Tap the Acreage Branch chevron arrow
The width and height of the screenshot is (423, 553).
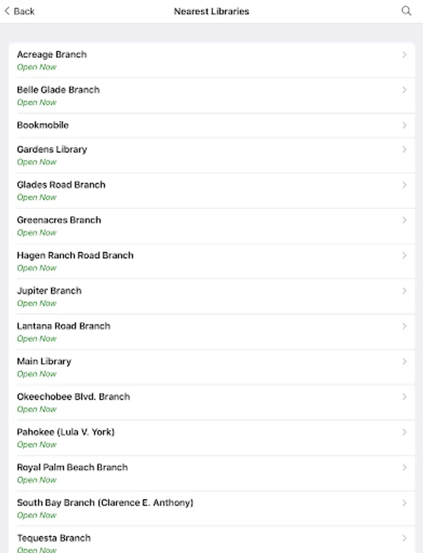coord(404,55)
